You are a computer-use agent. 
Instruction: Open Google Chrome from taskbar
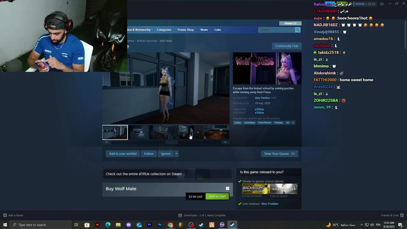pos(170,225)
